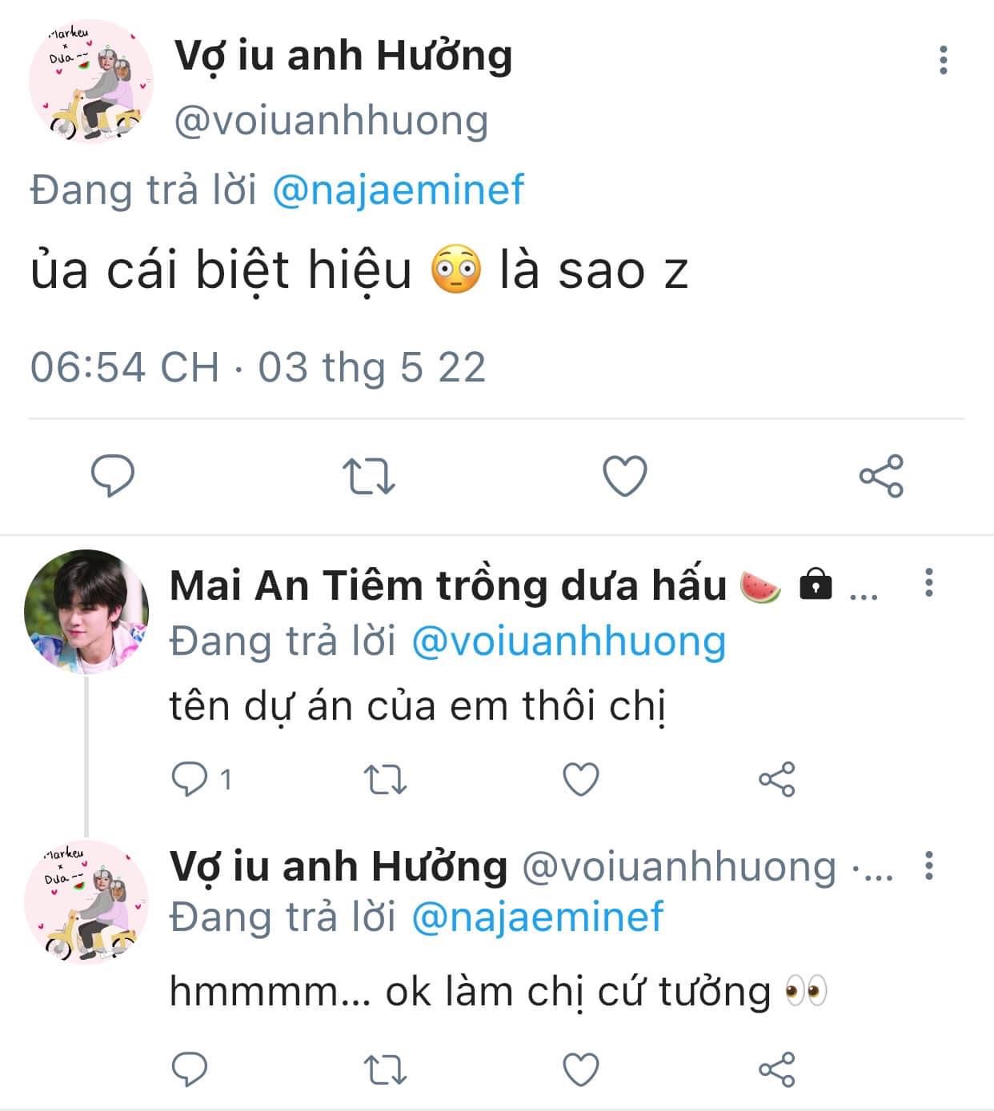Image resolution: width=994 pixels, height=1111 pixels.
Task: Open Vợ iu anh Hưởng avatar at top
Action: pyautogui.click(x=90, y=84)
